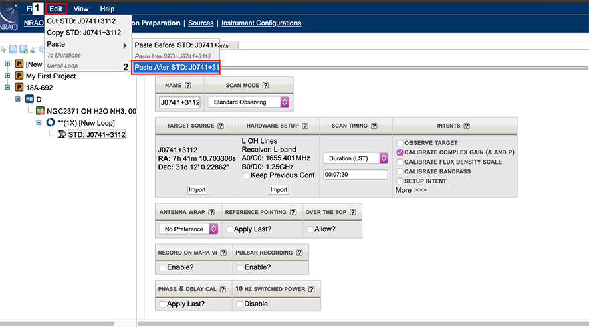Screen dimensions: 589x327
Task: Select the PB icon for block D
Action: pyautogui.click(x=29, y=99)
